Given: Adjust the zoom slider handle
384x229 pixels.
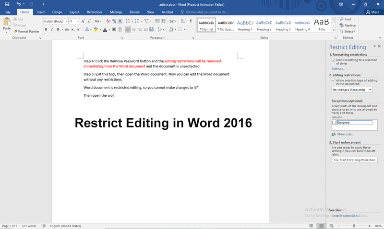Looking at the screenshot, I should 354,226.
